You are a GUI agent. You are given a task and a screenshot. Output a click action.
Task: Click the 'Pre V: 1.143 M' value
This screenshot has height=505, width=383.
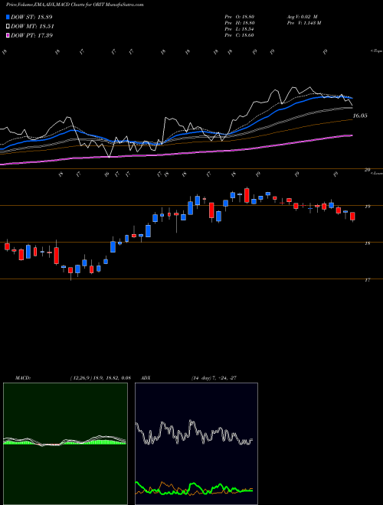tap(303, 23)
